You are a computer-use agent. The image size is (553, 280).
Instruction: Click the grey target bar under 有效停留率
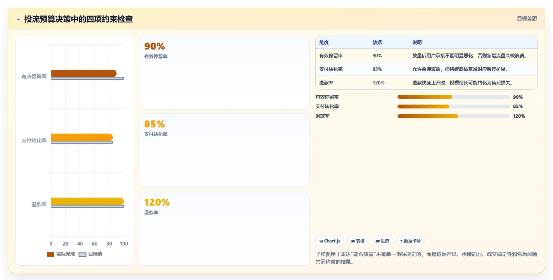(87, 78)
